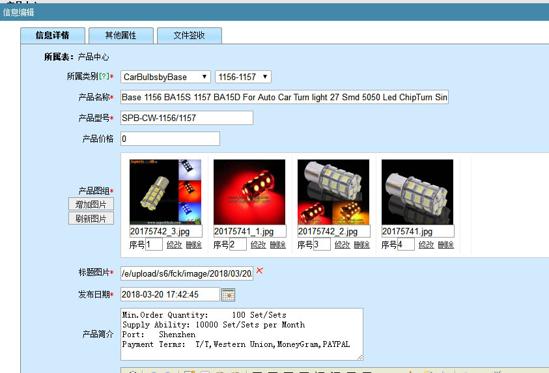Edit the 20175742_2.jpg filename field
The width and height of the screenshot is (549, 373).
click(334, 231)
